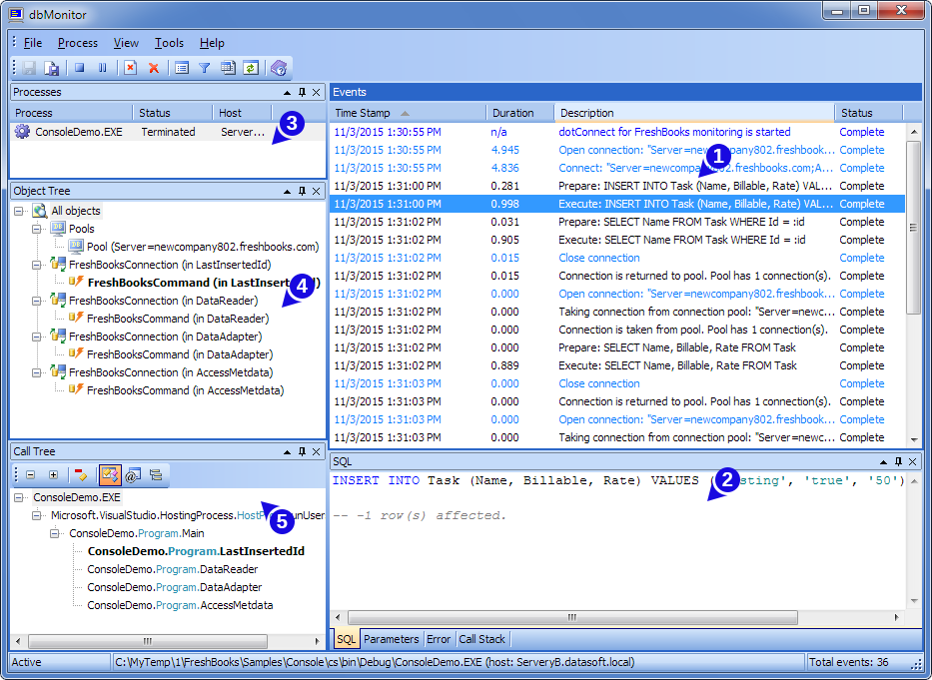This screenshot has height=680, width=932.
Task: Open the Filter funnel tool
Action: coord(205,68)
